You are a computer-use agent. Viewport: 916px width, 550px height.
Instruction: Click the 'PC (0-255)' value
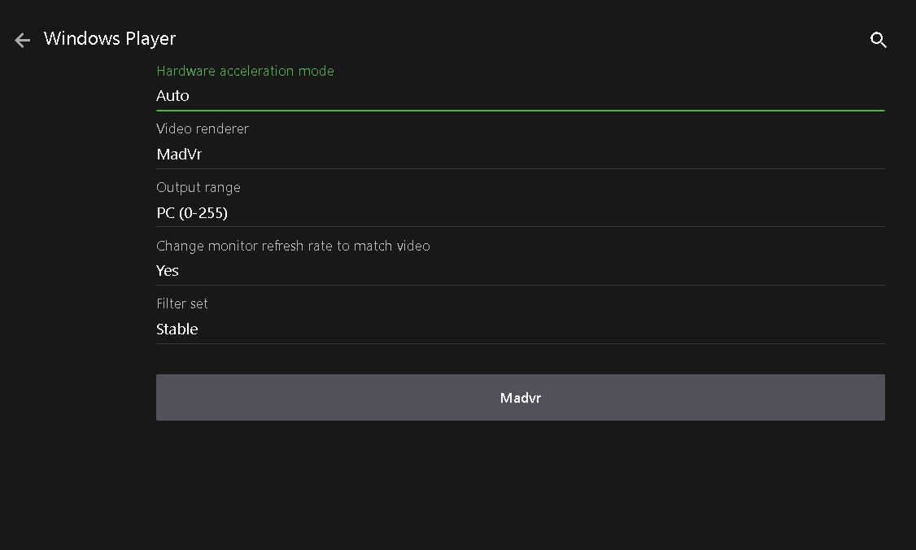pos(192,213)
